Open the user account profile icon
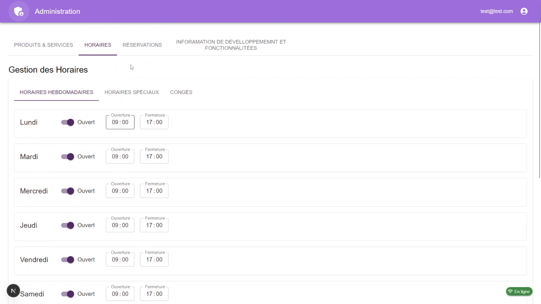541x304 pixels. 524,11
